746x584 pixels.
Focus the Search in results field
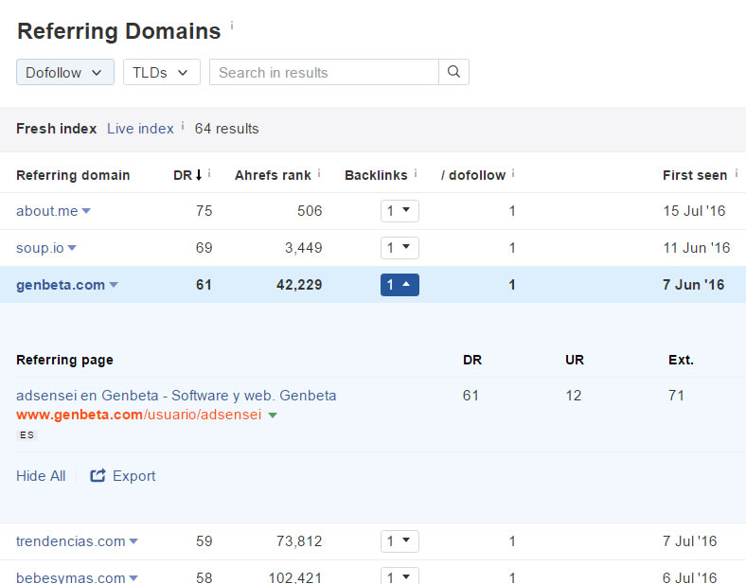pos(324,72)
